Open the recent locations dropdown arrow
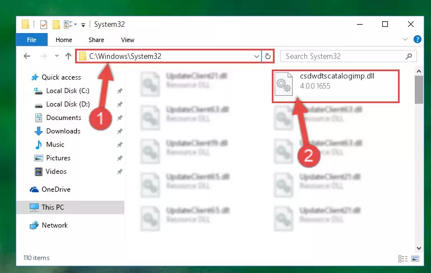The image size is (431, 273). (57, 56)
